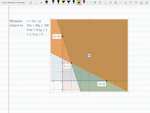The height and width of the screenshot is (113, 150).
Task: Open the Shapes tool
Action: click(x=95, y=3)
